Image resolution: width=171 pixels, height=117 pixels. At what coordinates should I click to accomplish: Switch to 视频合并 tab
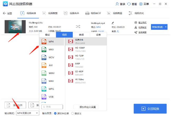(x=71, y=13)
